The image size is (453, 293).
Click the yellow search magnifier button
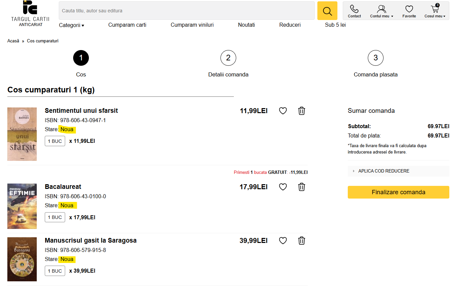tap(327, 11)
